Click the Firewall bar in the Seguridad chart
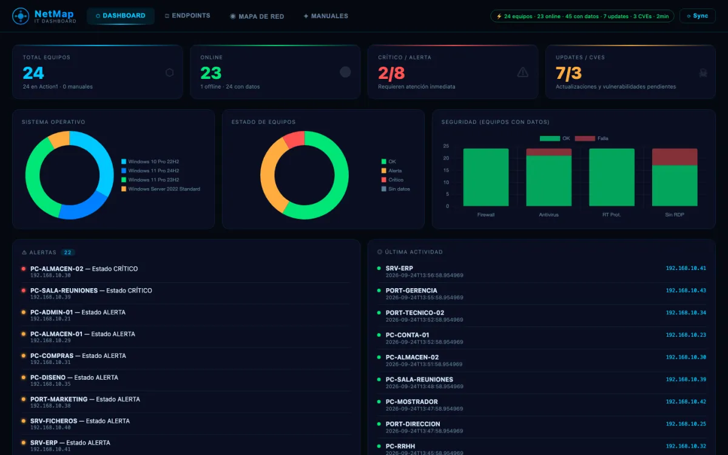The height and width of the screenshot is (455, 728). point(486,177)
